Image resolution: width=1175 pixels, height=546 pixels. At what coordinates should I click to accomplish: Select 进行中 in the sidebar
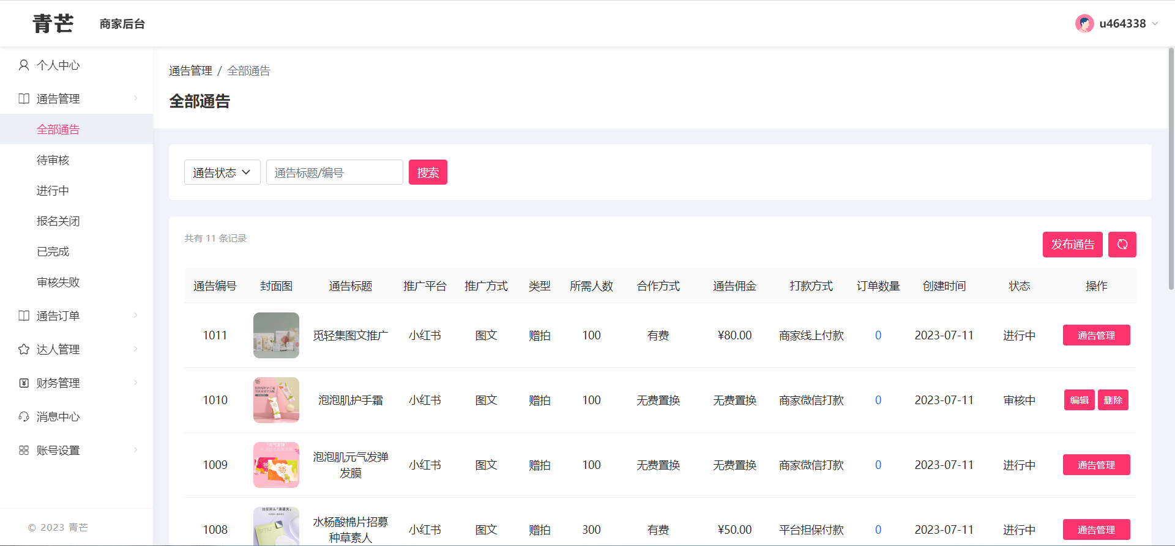tap(53, 191)
